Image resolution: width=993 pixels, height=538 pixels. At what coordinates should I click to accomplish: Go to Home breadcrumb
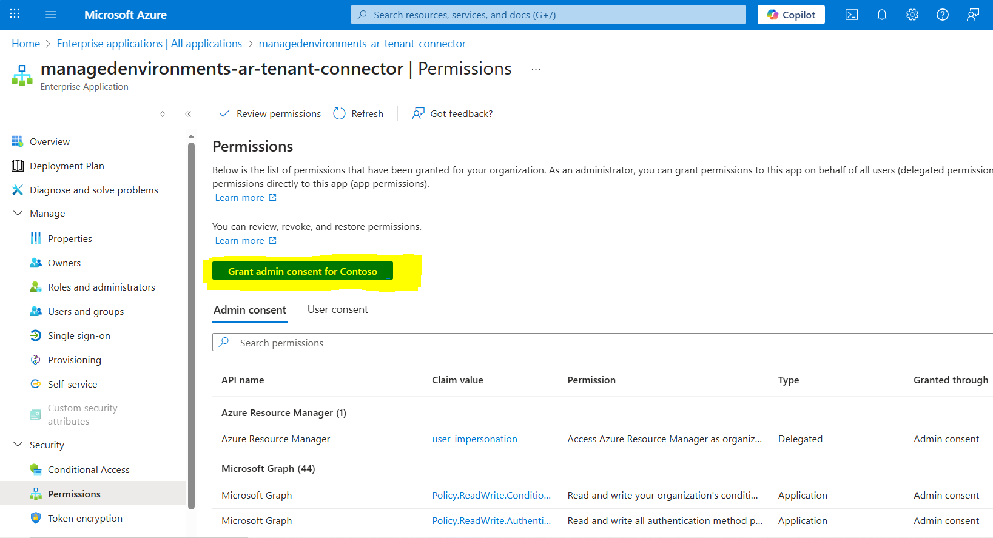coord(25,44)
